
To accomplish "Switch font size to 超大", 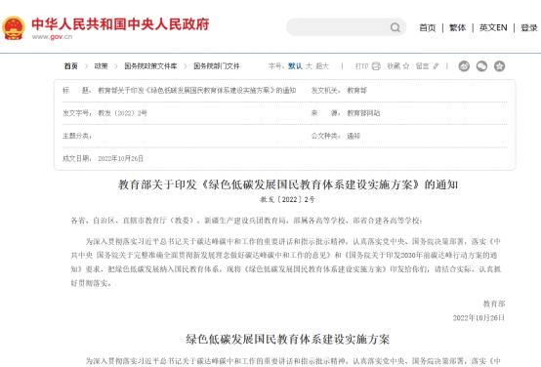I will click(322, 65).
